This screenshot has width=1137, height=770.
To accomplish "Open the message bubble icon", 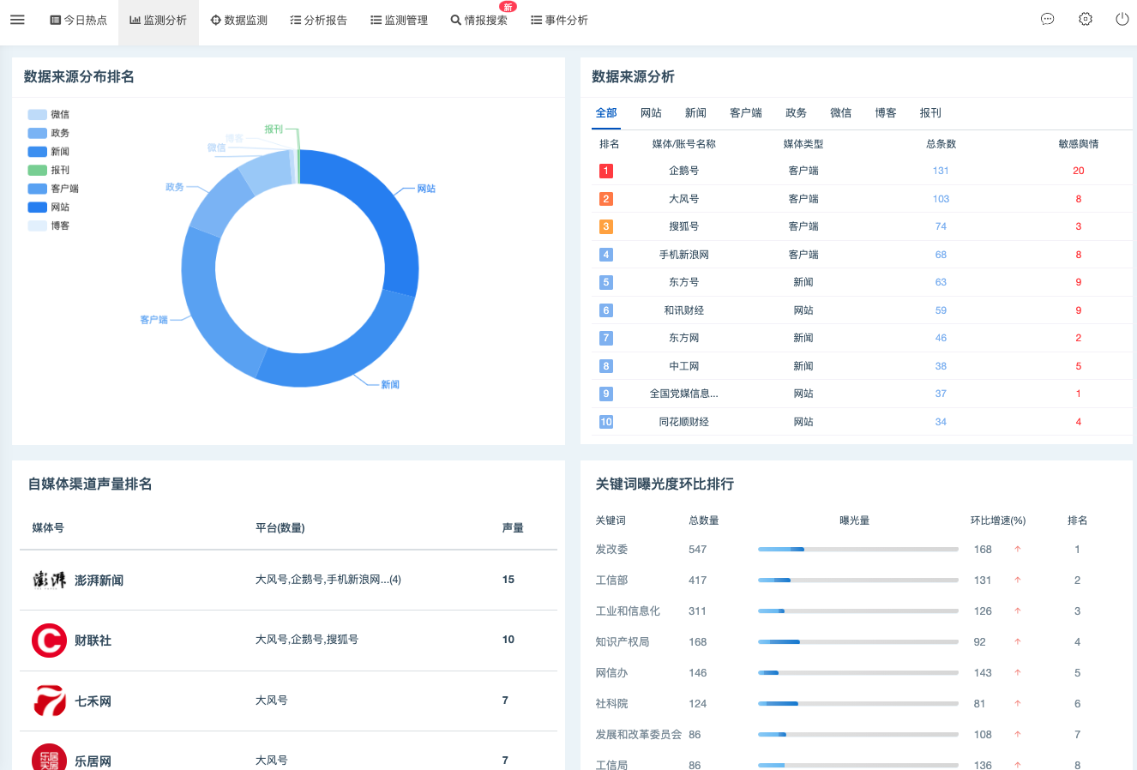I will [1047, 19].
